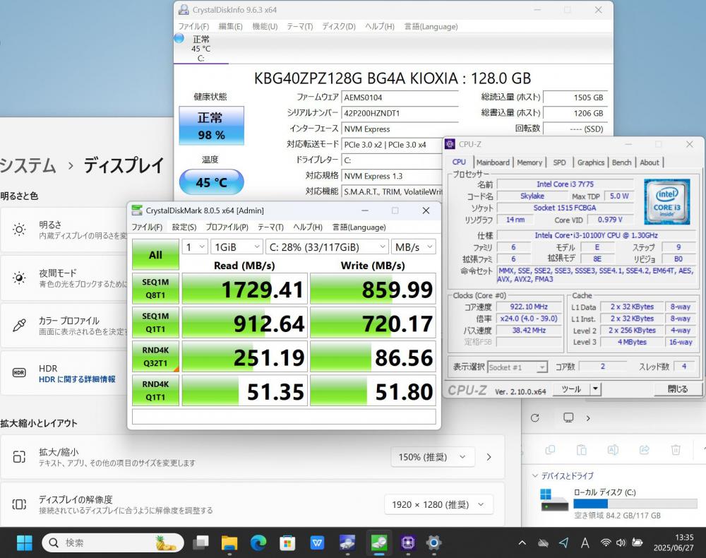Open the Task View taskbar icon
The width and height of the screenshot is (706, 558).
(201, 542)
